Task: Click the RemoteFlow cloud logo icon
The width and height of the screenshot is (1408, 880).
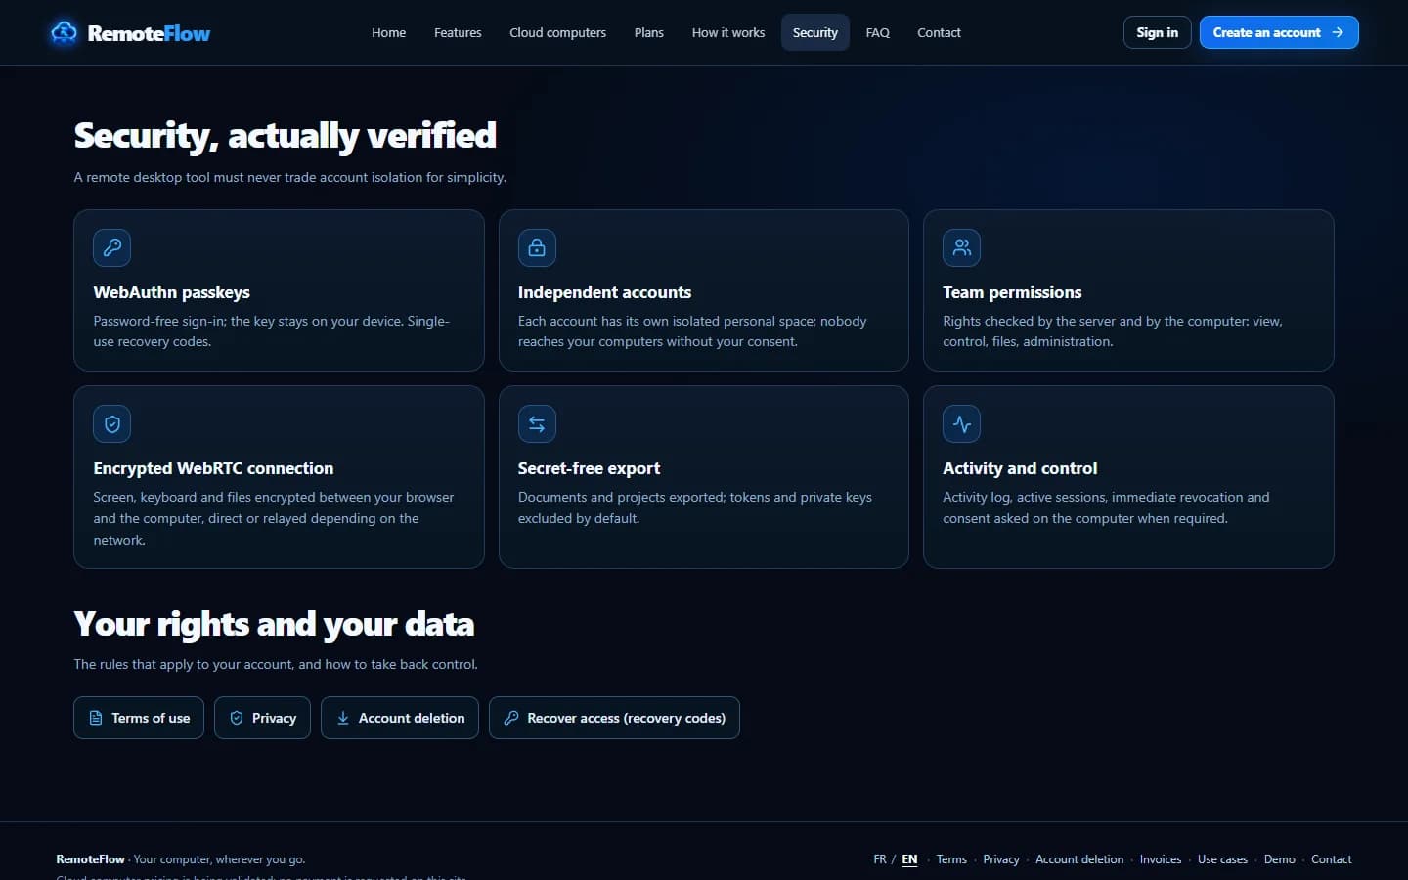Action: [x=64, y=32]
